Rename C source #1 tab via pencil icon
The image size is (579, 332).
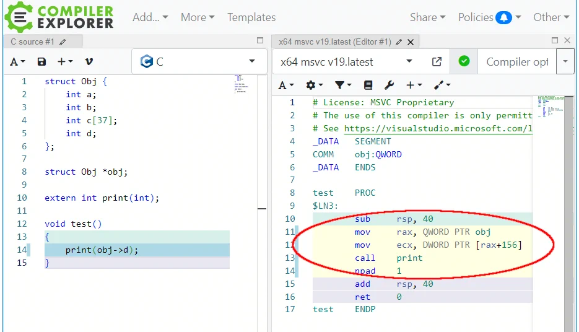click(x=63, y=42)
